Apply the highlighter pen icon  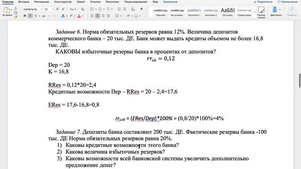pos(71,16)
